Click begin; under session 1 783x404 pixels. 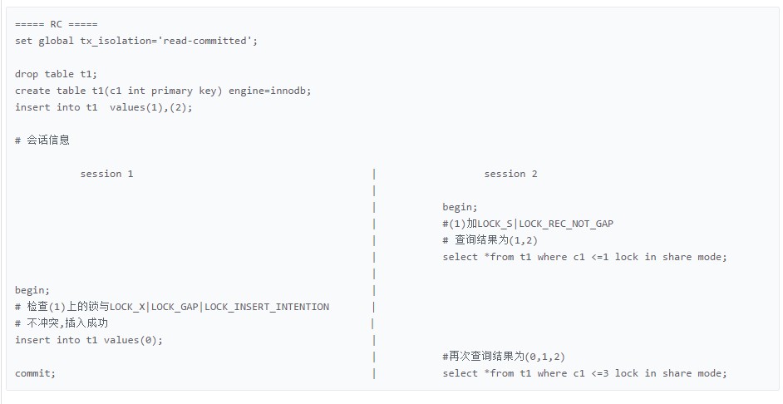[x=32, y=290]
